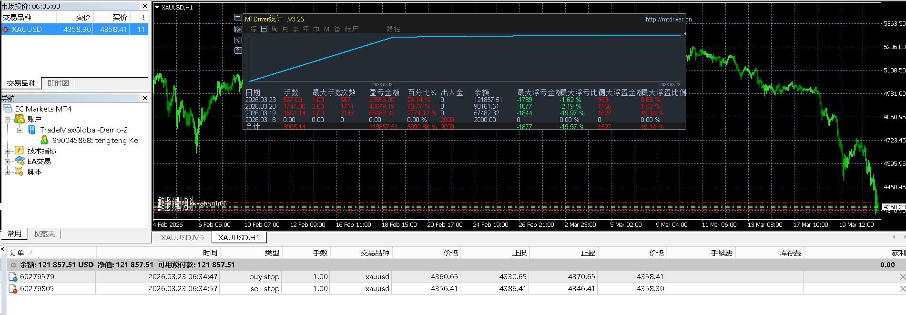The image size is (906, 315).
Task: Click the √ checkmark button beside MTDriver panel
Action: (238, 40)
